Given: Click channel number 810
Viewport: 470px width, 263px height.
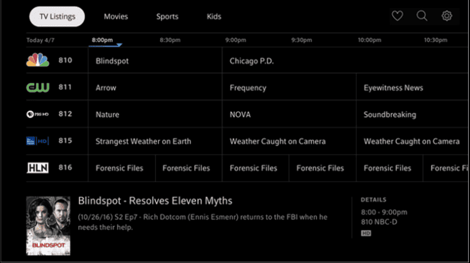Looking at the screenshot, I should coord(65,60).
